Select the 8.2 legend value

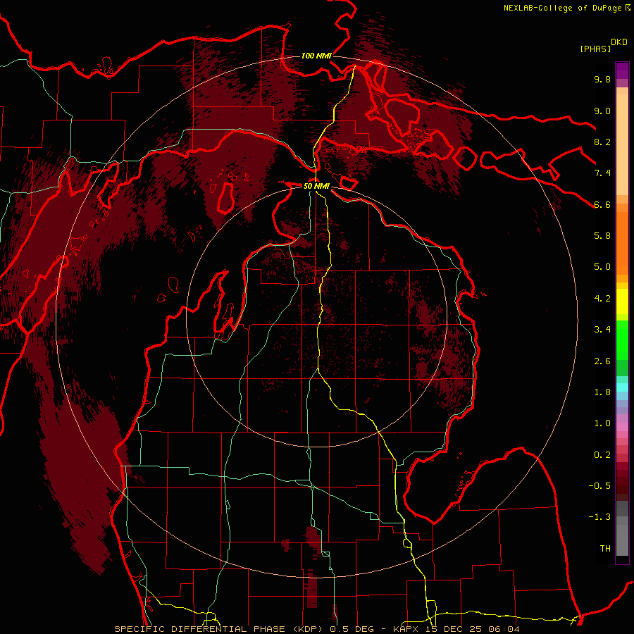[602, 142]
